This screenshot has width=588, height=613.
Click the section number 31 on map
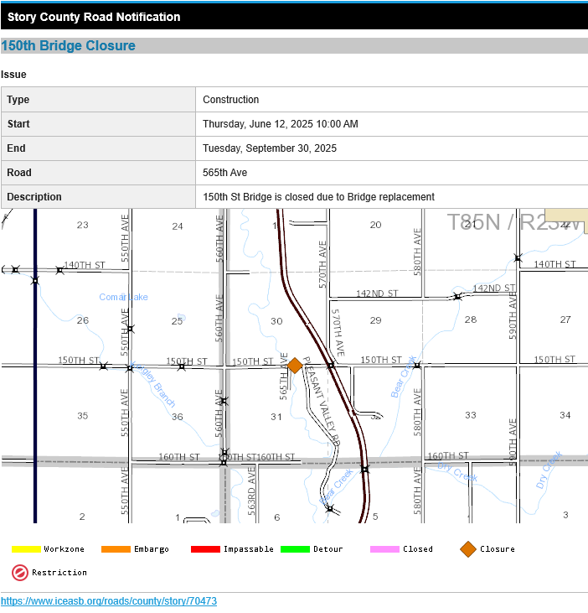point(276,417)
